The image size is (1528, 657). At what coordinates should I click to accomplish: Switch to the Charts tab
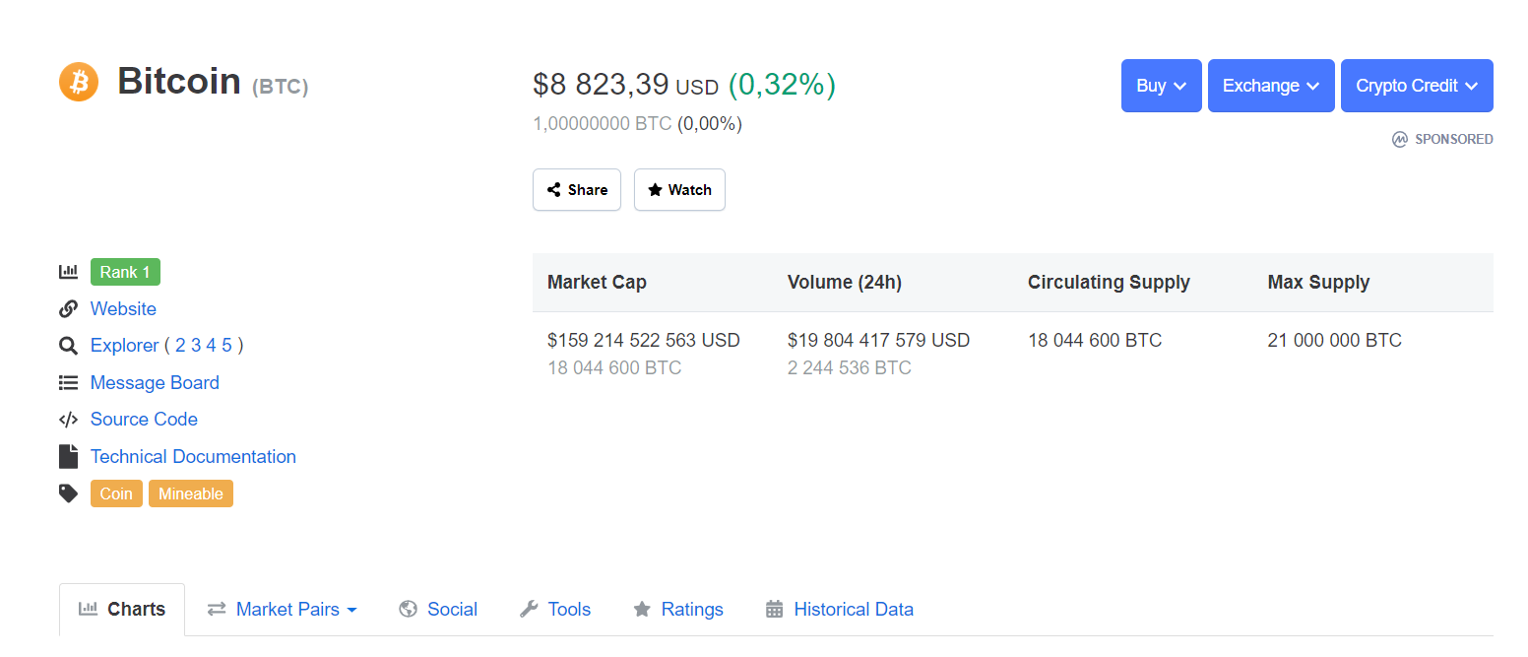pos(122,610)
